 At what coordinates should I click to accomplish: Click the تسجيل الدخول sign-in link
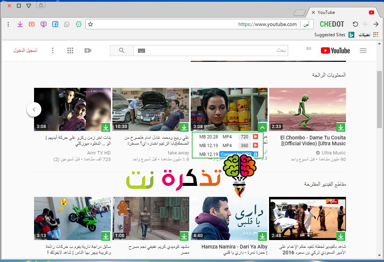coord(25,50)
